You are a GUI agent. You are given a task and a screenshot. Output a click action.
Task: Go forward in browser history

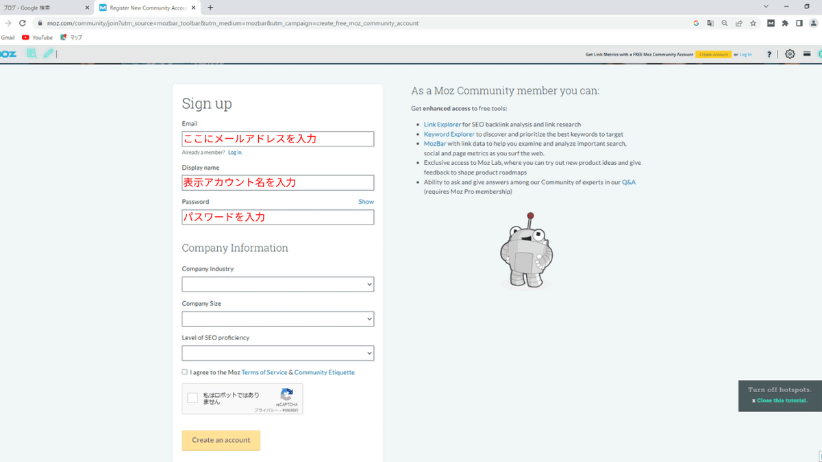coord(8,23)
